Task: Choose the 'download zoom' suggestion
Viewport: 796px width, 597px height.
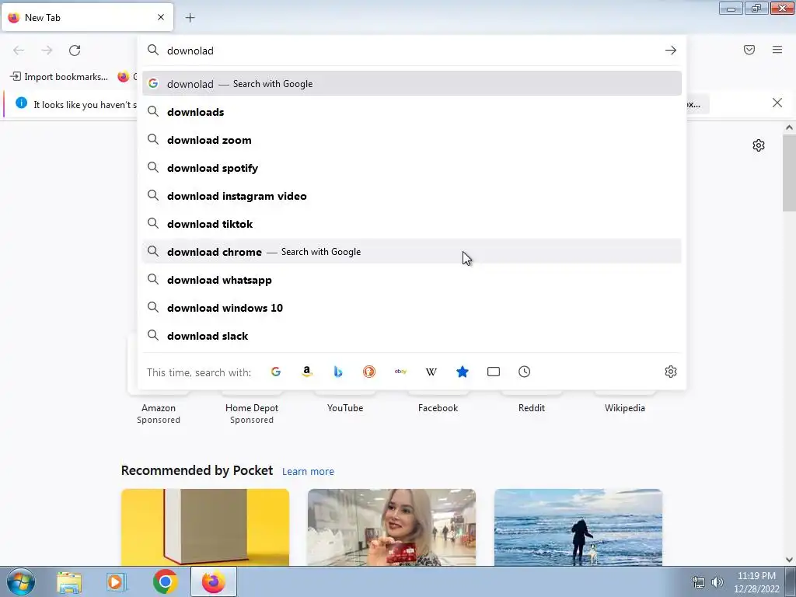Action: click(412, 140)
